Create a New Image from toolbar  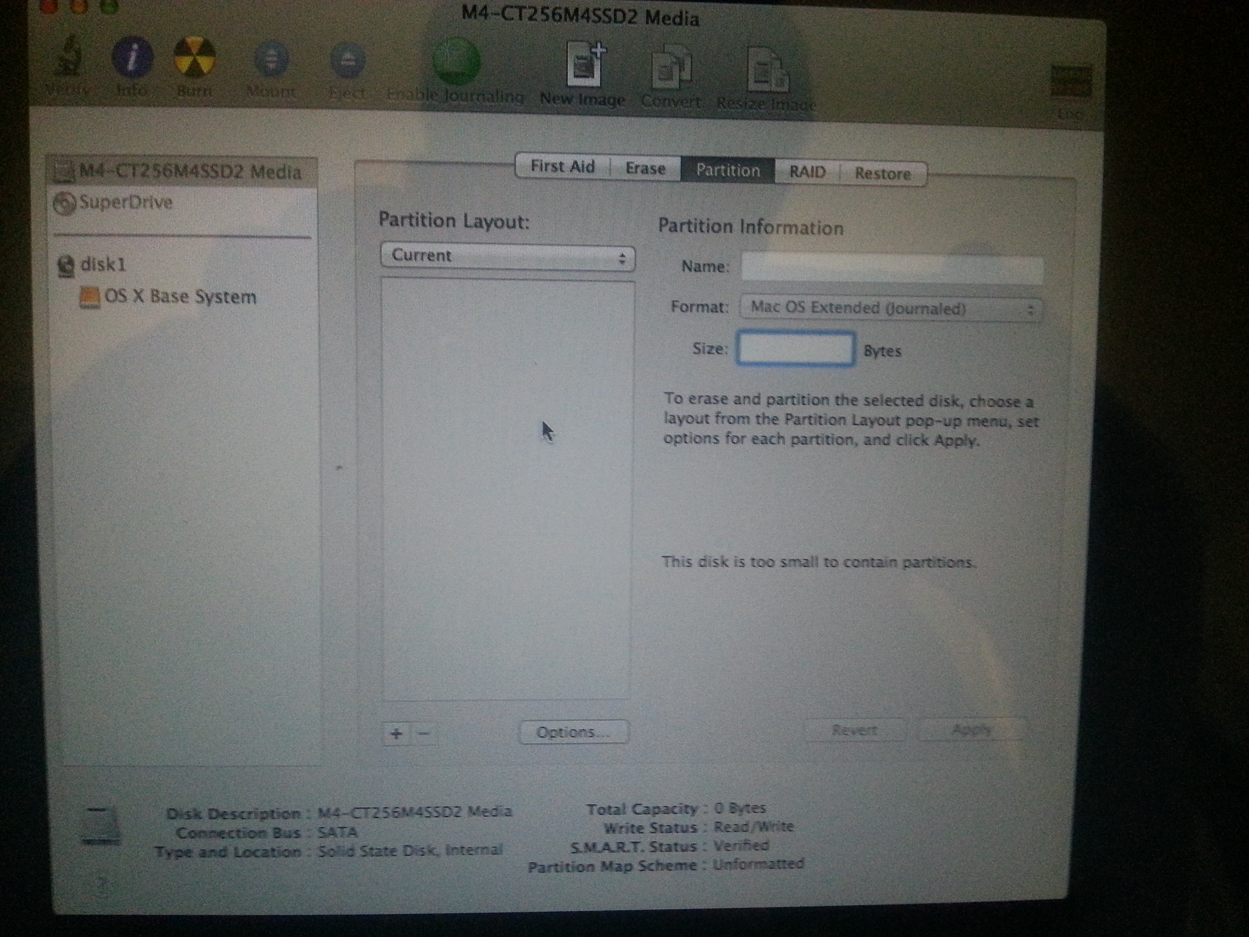pyautogui.click(x=584, y=64)
